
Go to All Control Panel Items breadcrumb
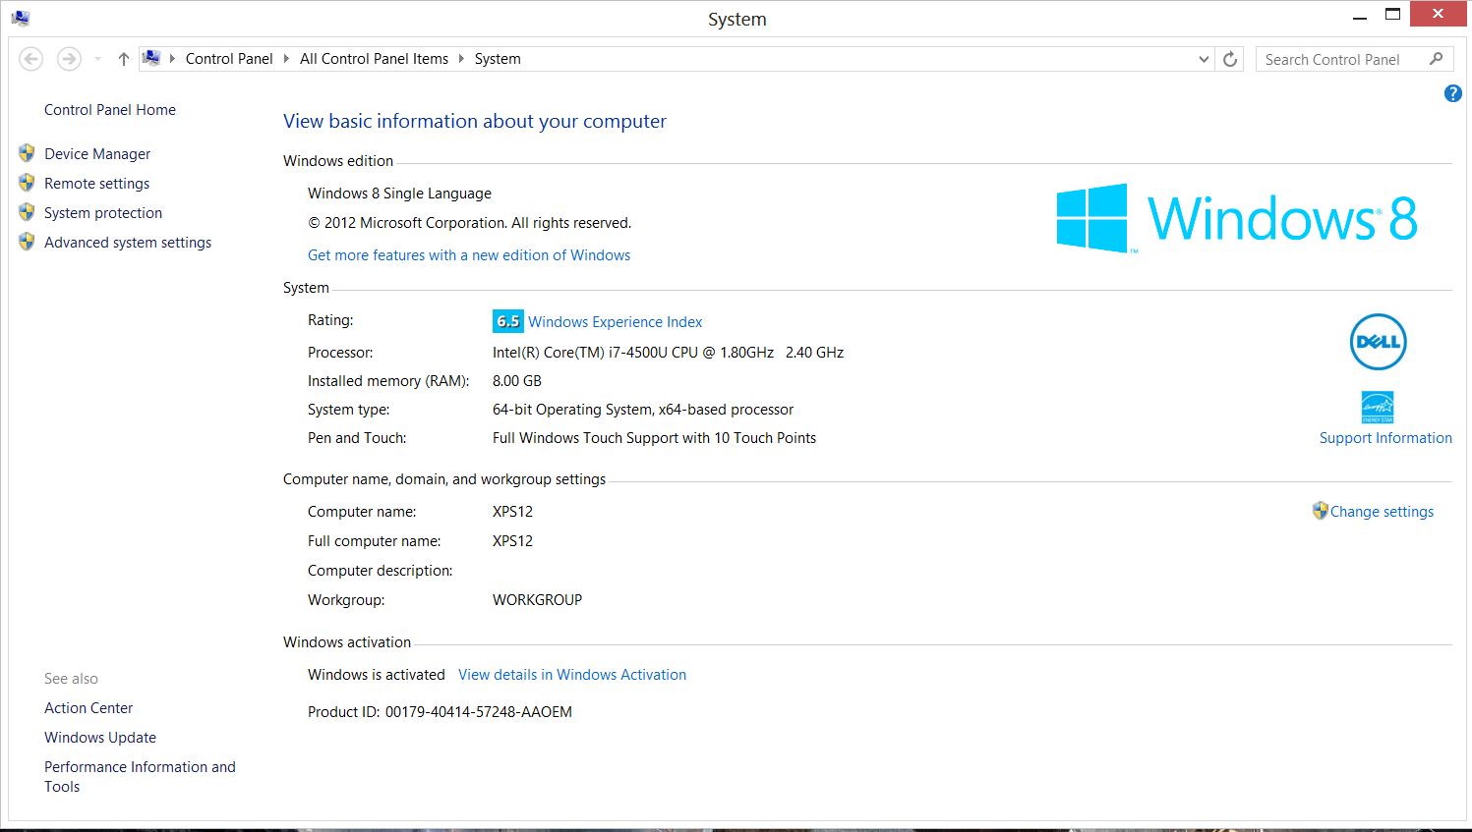click(x=374, y=59)
